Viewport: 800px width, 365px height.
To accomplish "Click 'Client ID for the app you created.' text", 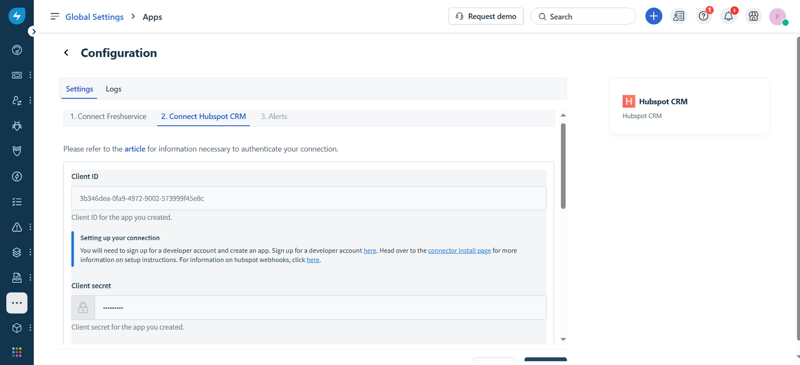I will (x=122, y=217).
